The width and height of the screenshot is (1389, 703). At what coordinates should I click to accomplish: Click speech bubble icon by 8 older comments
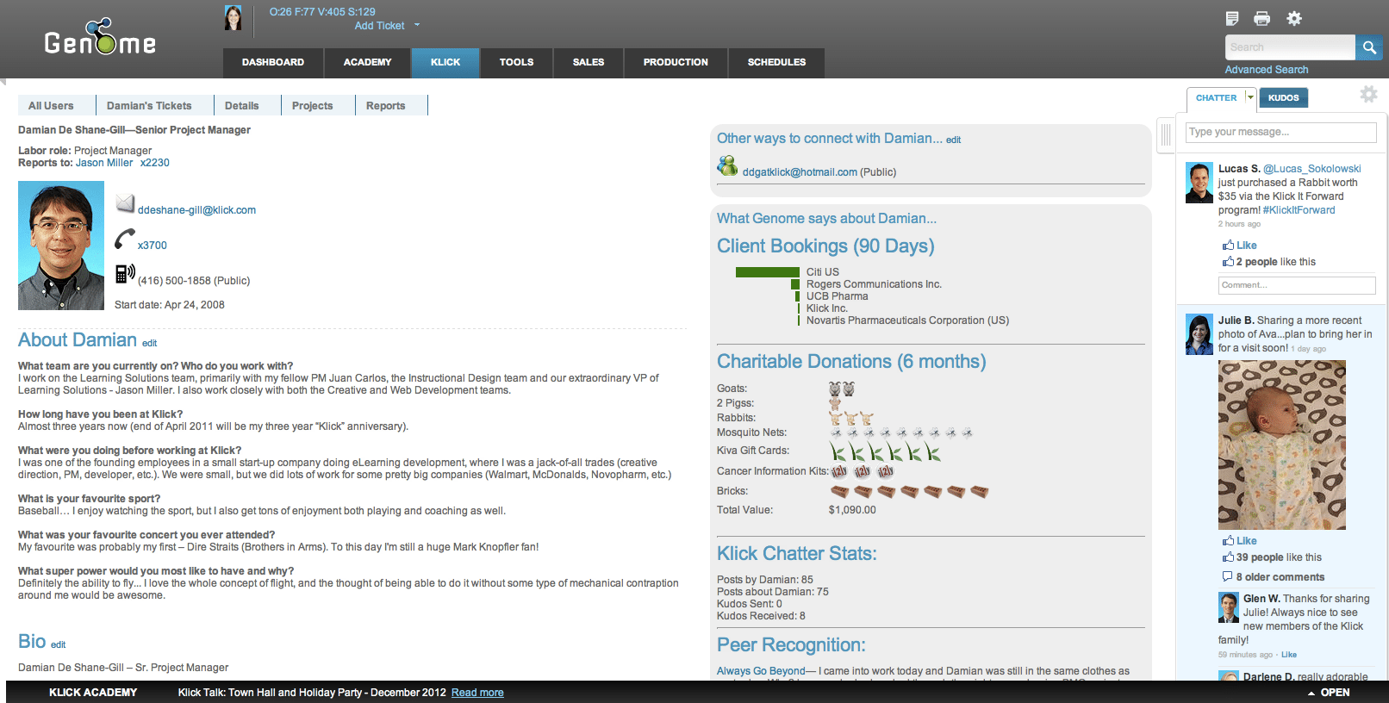[1227, 576]
